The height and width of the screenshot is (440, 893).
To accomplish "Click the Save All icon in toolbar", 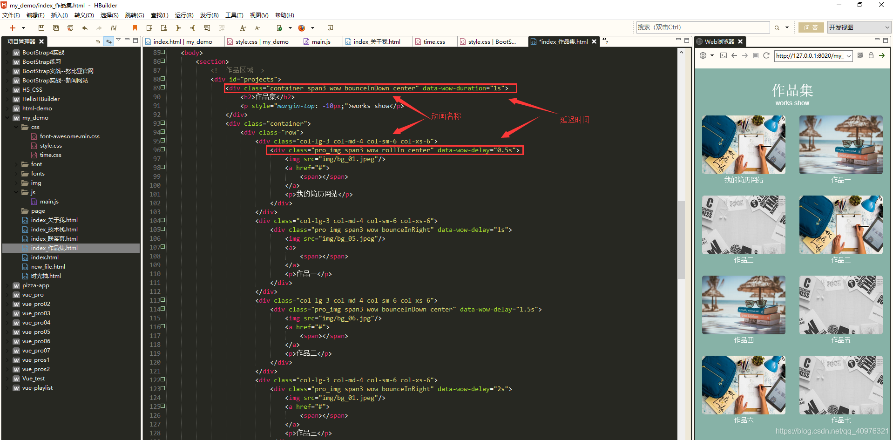I will coord(56,28).
